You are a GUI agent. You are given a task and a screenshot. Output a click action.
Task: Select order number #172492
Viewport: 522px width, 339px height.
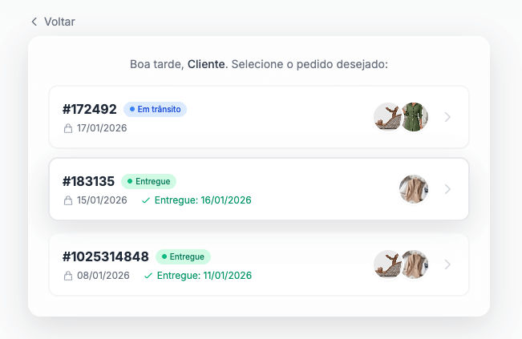(x=90, y=109)
